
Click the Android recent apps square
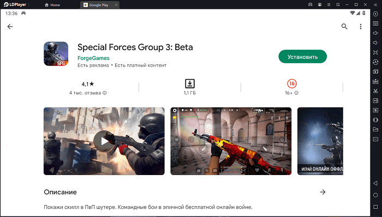(x=375, y=207)
